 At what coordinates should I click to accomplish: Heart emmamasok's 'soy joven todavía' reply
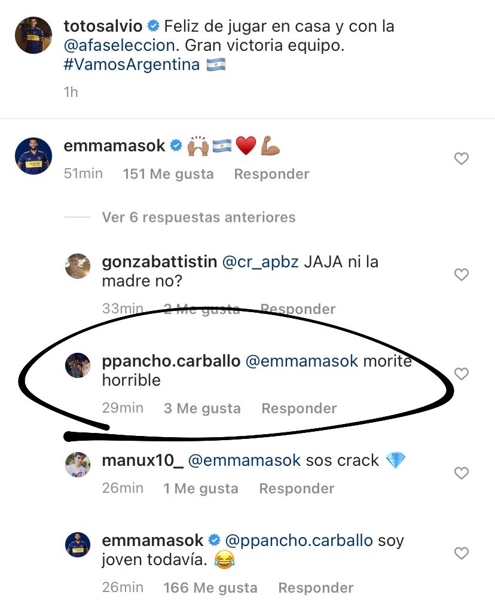click(x=462, y=554)
